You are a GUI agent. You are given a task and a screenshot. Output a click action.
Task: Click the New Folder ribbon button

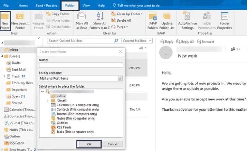5,21
